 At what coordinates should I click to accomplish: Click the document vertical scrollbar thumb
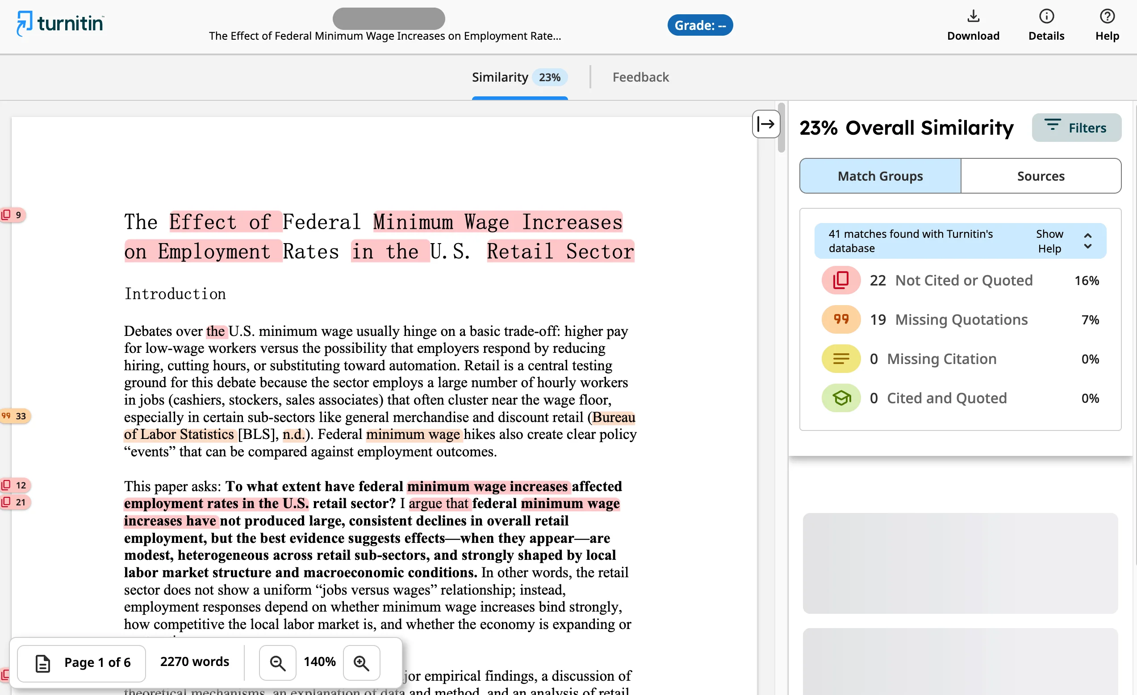pyautogui.click(x=781, y=128)
